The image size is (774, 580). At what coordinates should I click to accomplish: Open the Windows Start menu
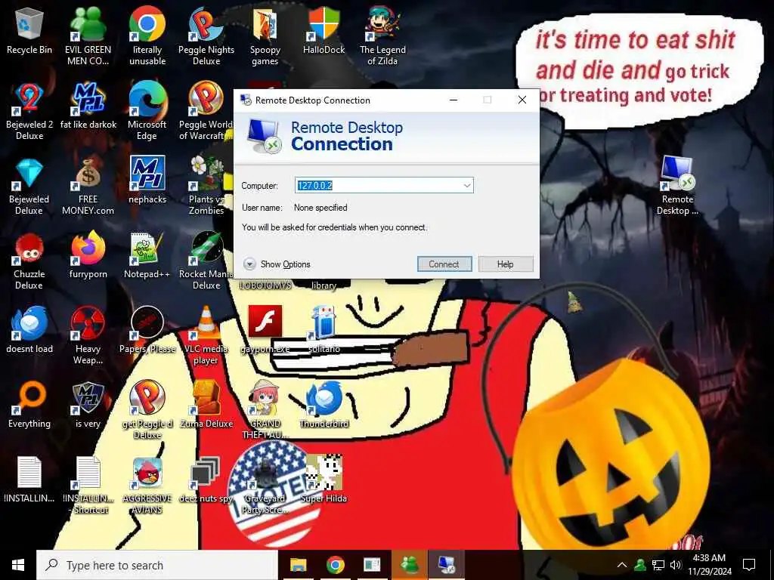18,565
